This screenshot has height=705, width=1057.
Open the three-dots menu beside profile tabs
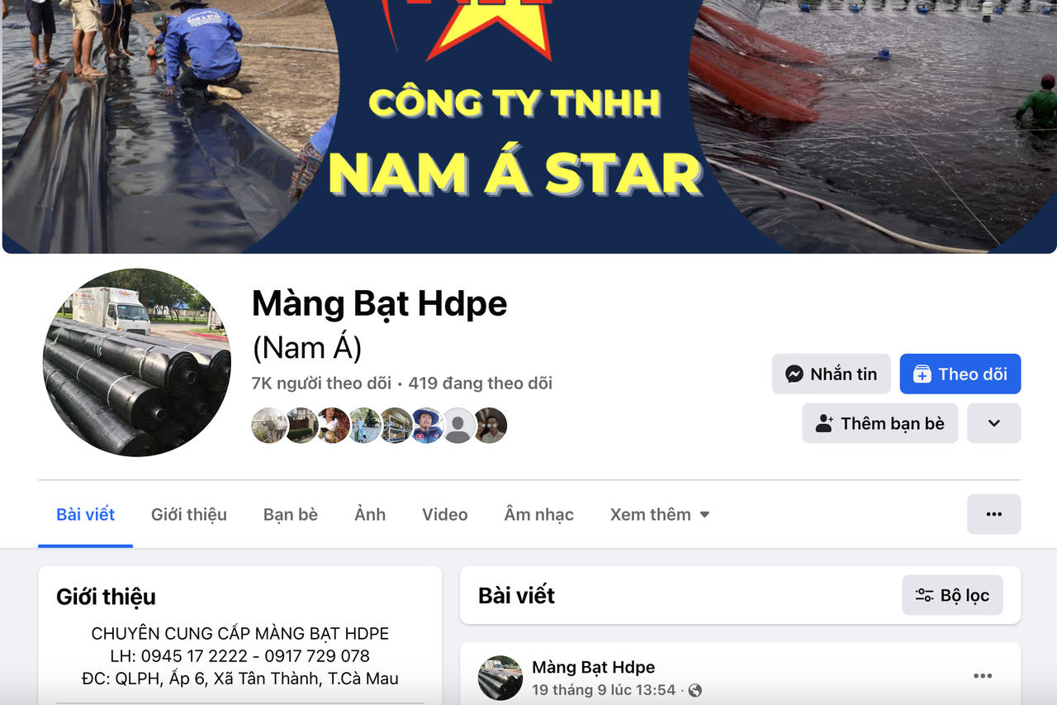[993, 514]
